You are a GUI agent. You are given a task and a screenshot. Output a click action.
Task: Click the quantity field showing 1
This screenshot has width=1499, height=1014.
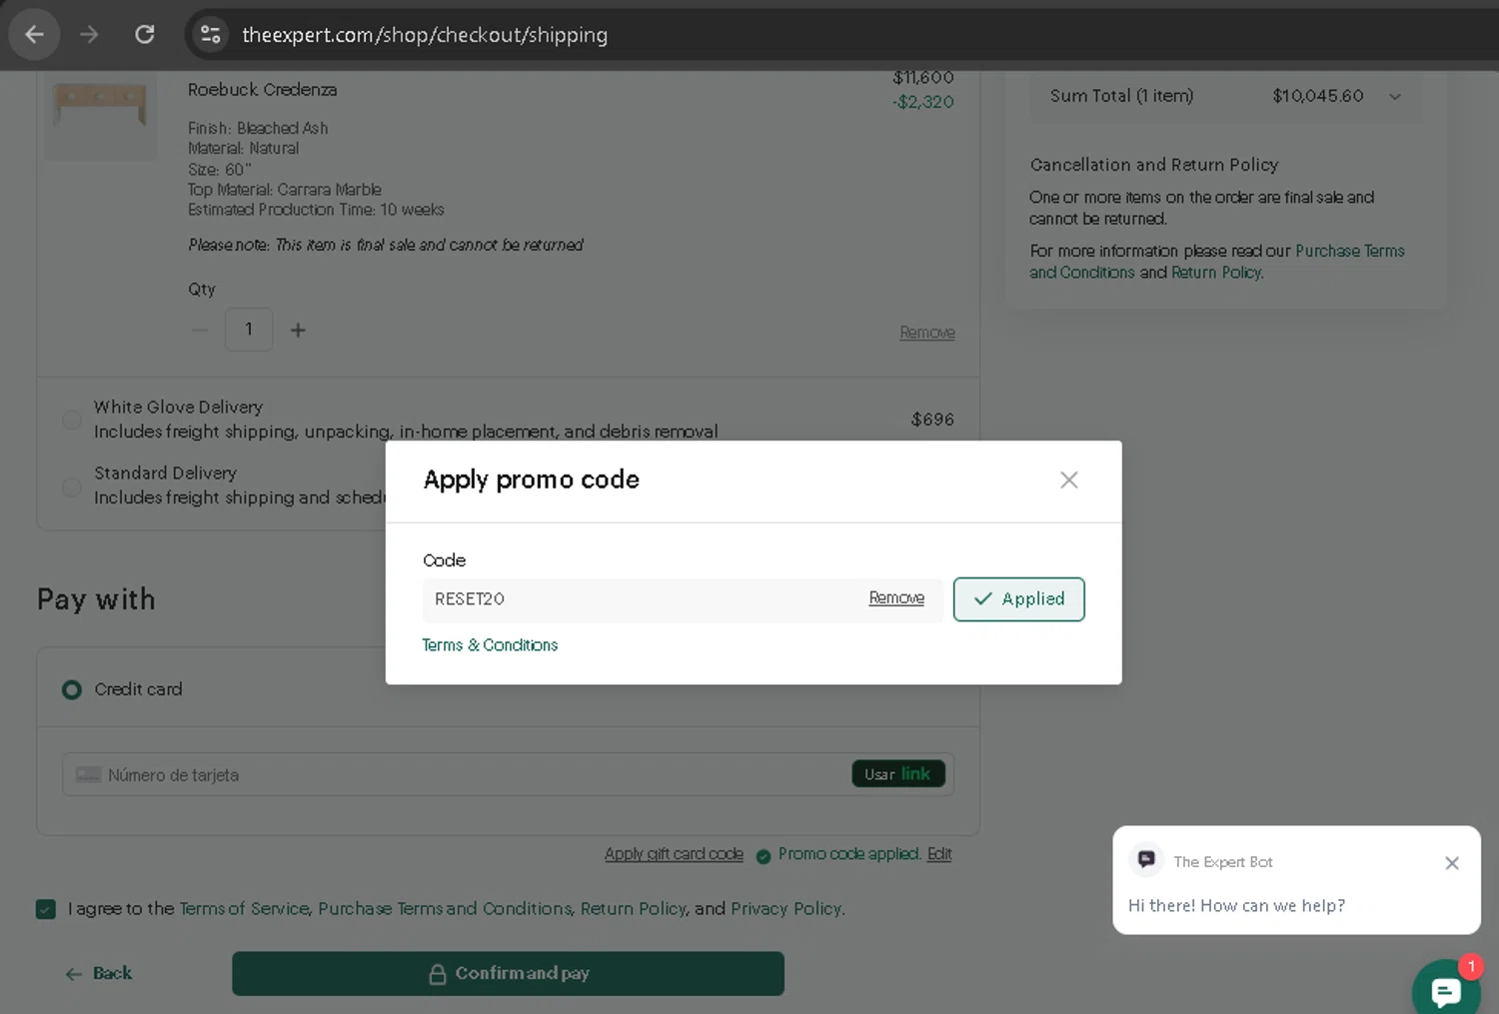(x=249, y=330)
